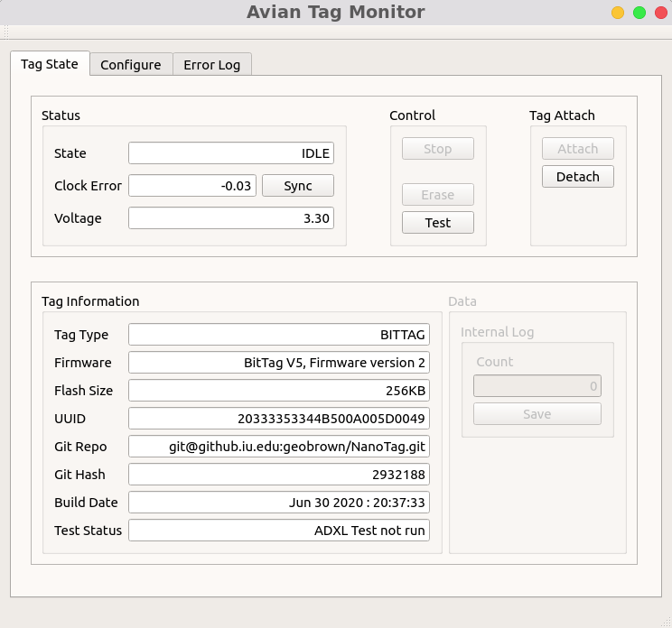Click the Git Repo label
The height and width of the screenshot is (628, 672).
coord(80,447)
